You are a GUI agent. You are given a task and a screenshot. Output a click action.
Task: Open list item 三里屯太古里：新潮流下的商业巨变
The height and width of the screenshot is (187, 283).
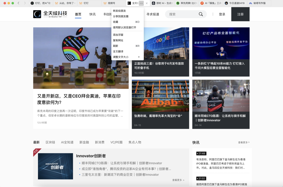120,174
